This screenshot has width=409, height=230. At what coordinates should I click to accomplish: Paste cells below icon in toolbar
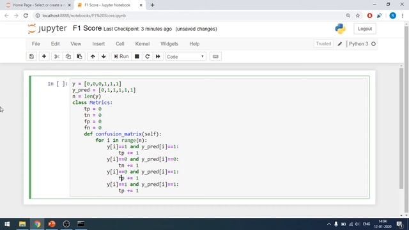[x=79, y=57]
